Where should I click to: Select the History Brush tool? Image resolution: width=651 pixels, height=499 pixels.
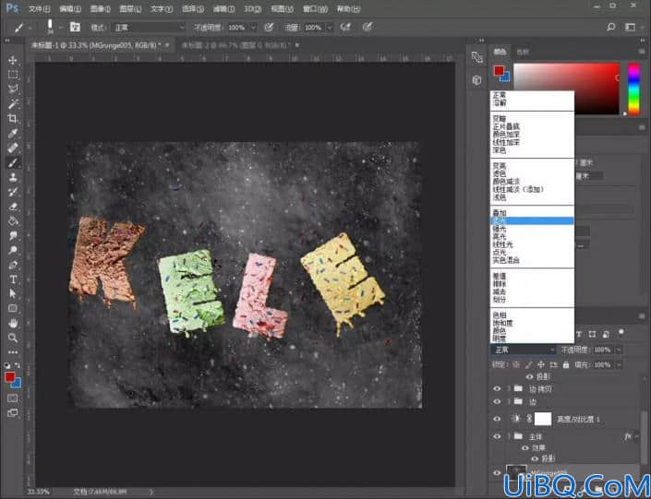(13, 192)
